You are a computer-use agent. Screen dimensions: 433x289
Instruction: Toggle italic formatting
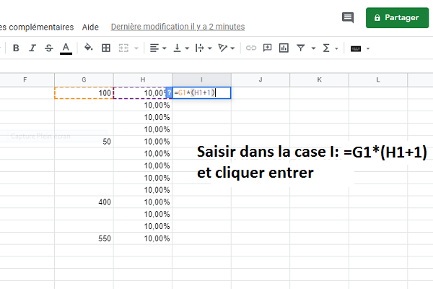[31, 48]
